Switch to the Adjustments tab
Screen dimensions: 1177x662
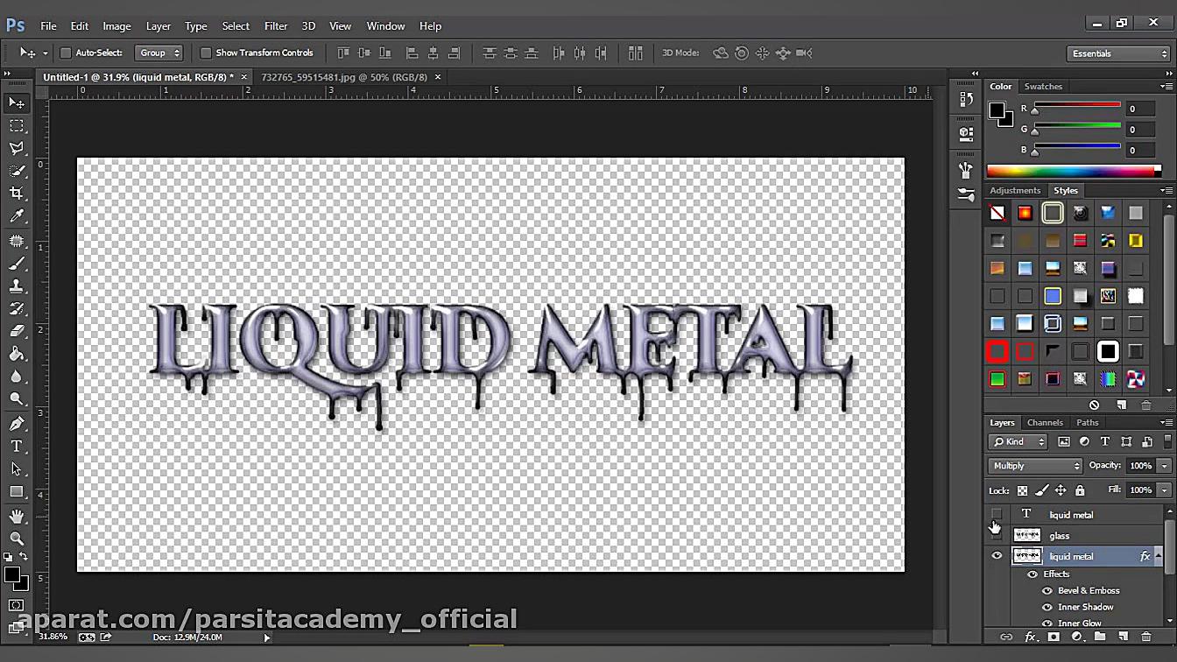[1015, 191]
